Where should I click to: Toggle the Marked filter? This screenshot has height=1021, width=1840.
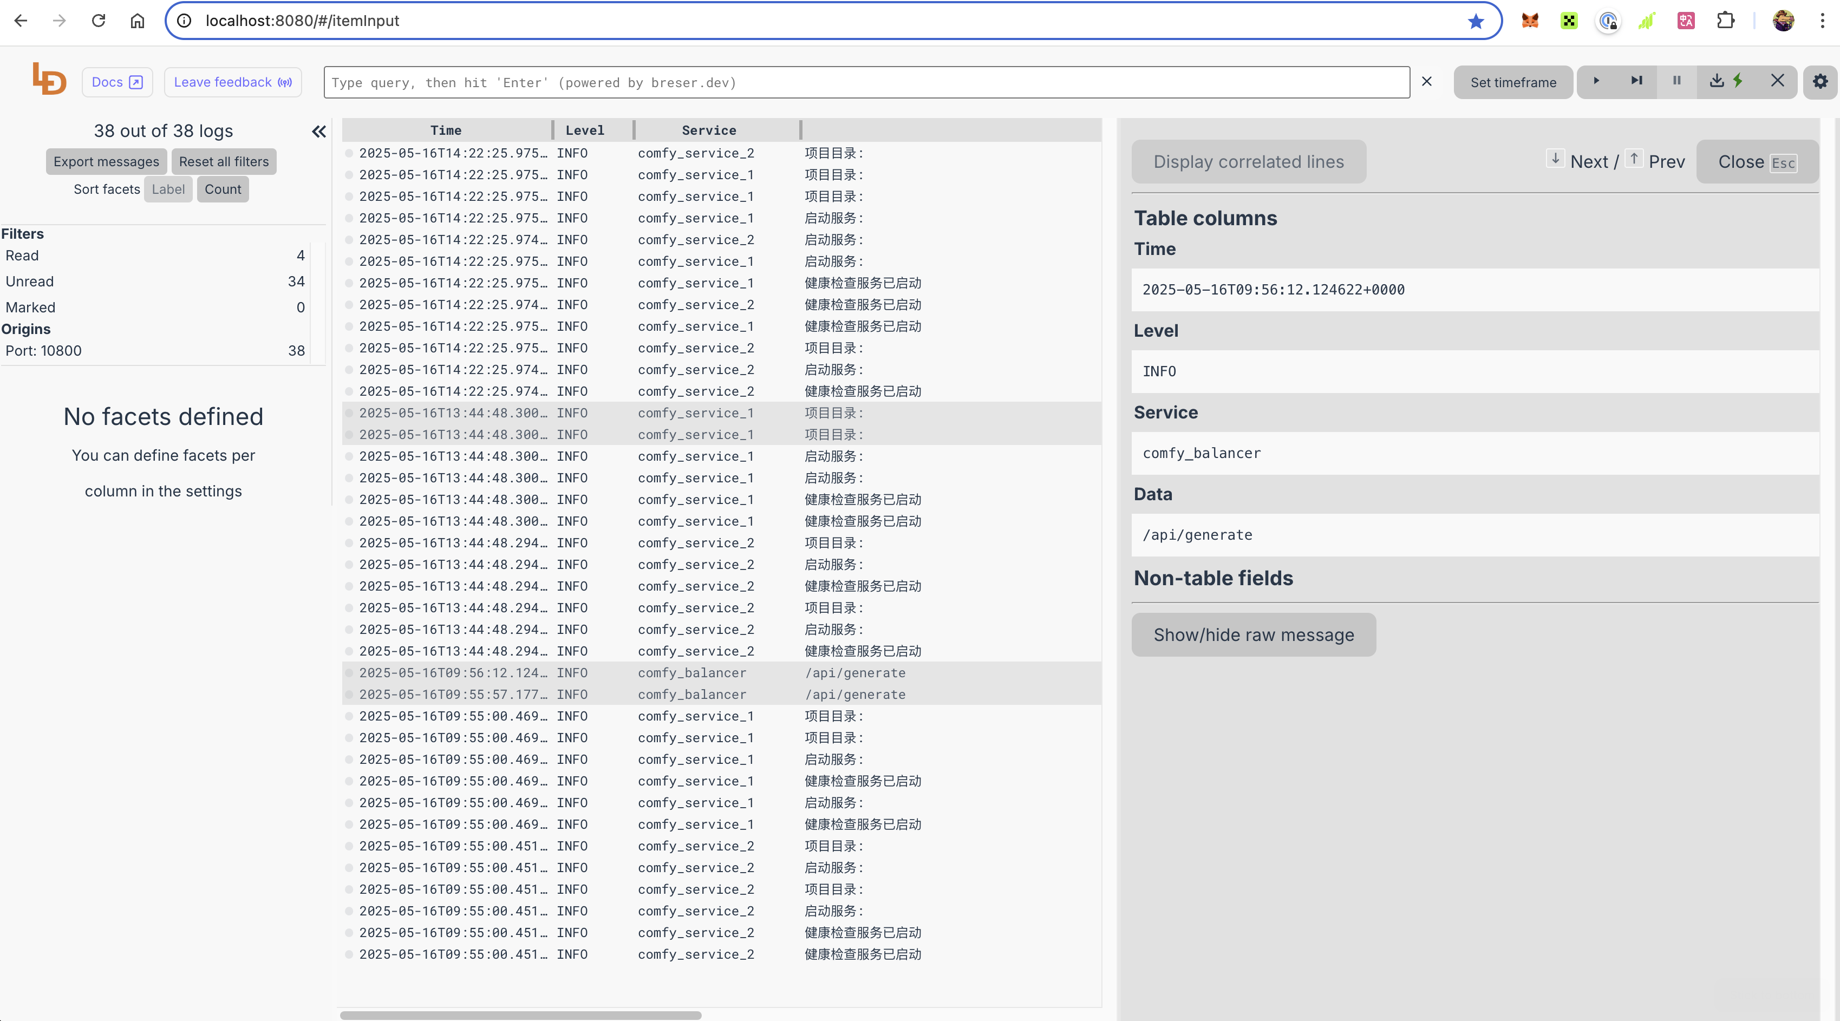pos(155,307)
